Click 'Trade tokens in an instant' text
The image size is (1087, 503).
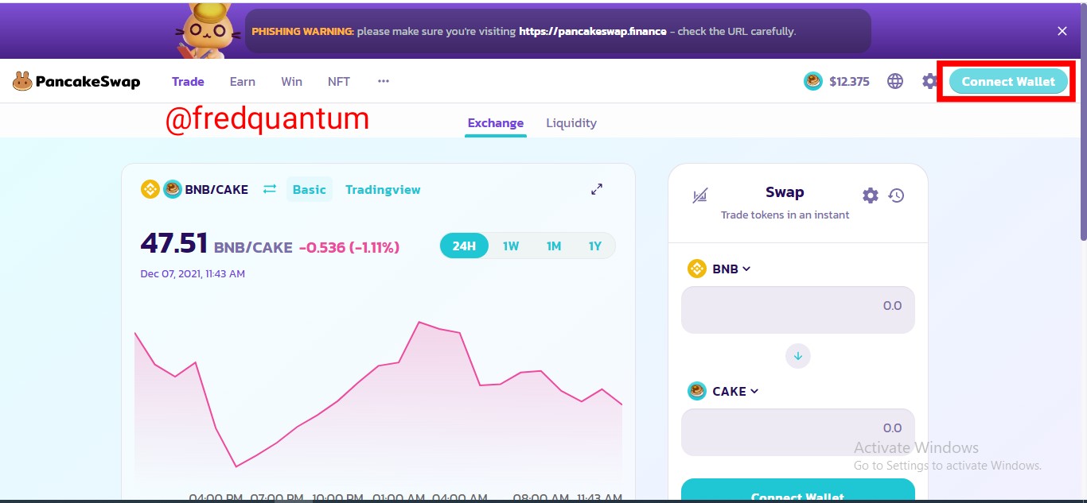click(x=785, y=215)
